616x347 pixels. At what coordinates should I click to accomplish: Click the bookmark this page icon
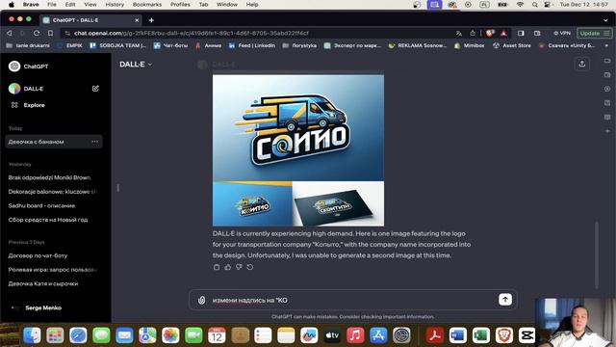tap(50, 33)
